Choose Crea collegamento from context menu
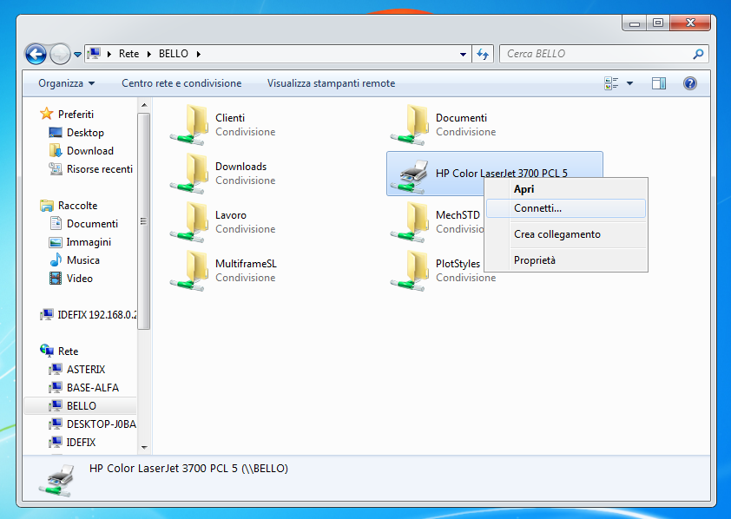This screenshot has width=731, height=519. pos(556,234)
